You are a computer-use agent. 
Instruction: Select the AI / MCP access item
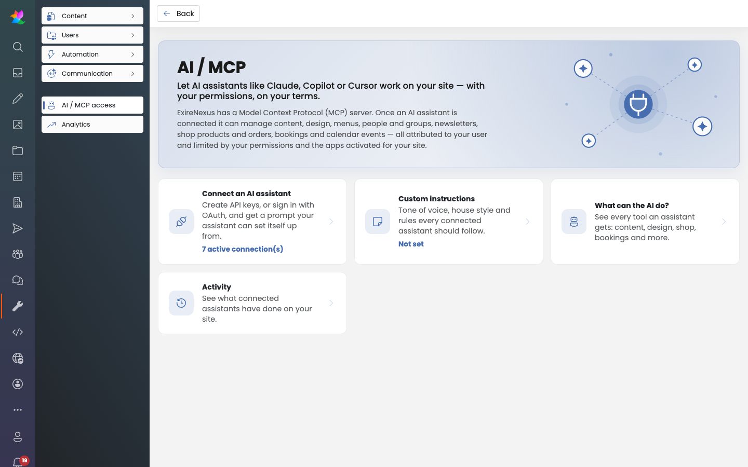[92, 105]
